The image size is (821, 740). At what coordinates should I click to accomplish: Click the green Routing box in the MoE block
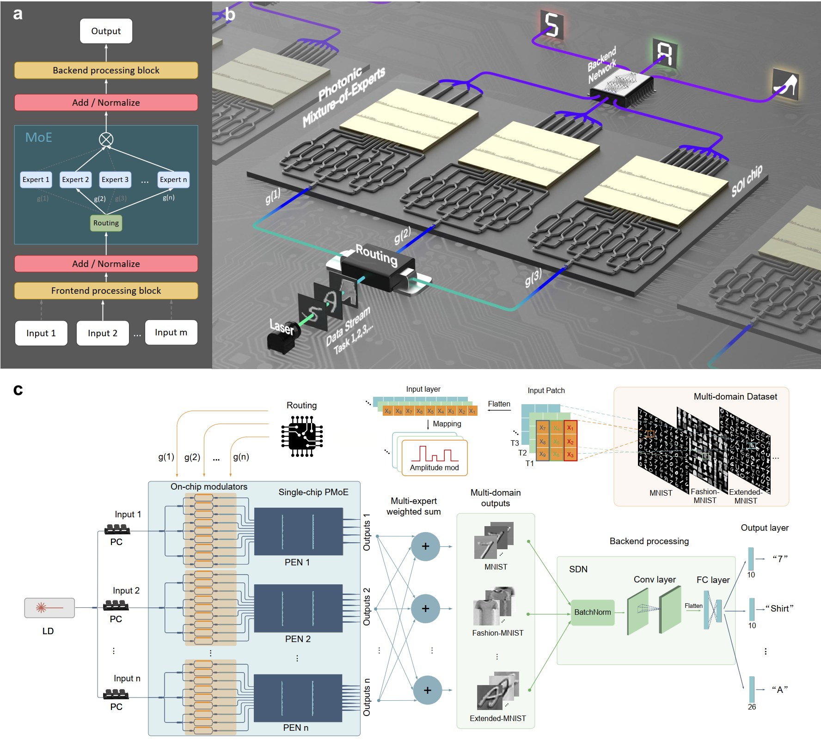coord(106,223)
